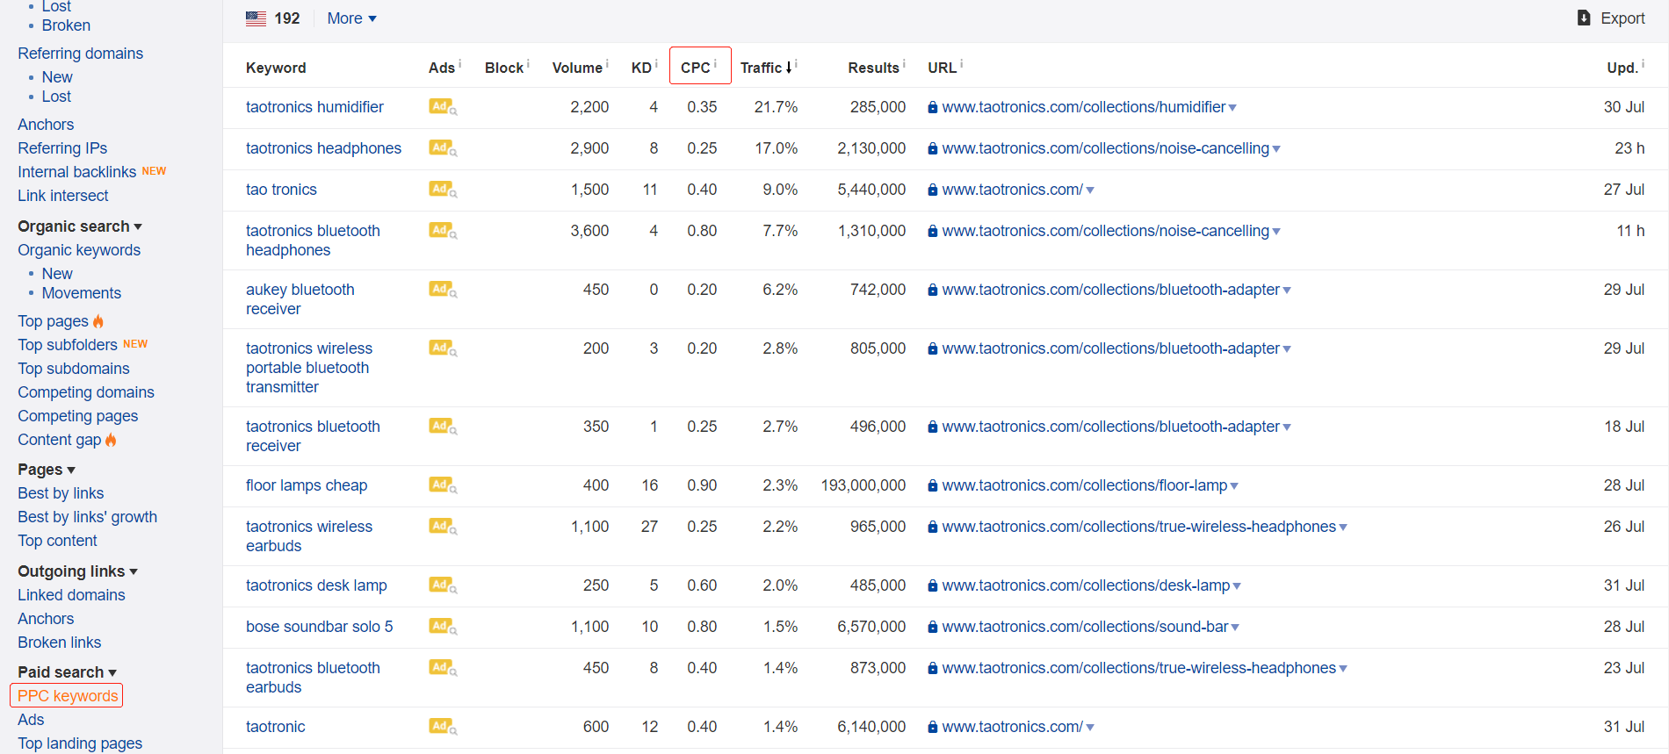Viewport: 1669px width, 754px height.
Task: Open keyword taotronics desk lamp
Action: tap(316, 585)
